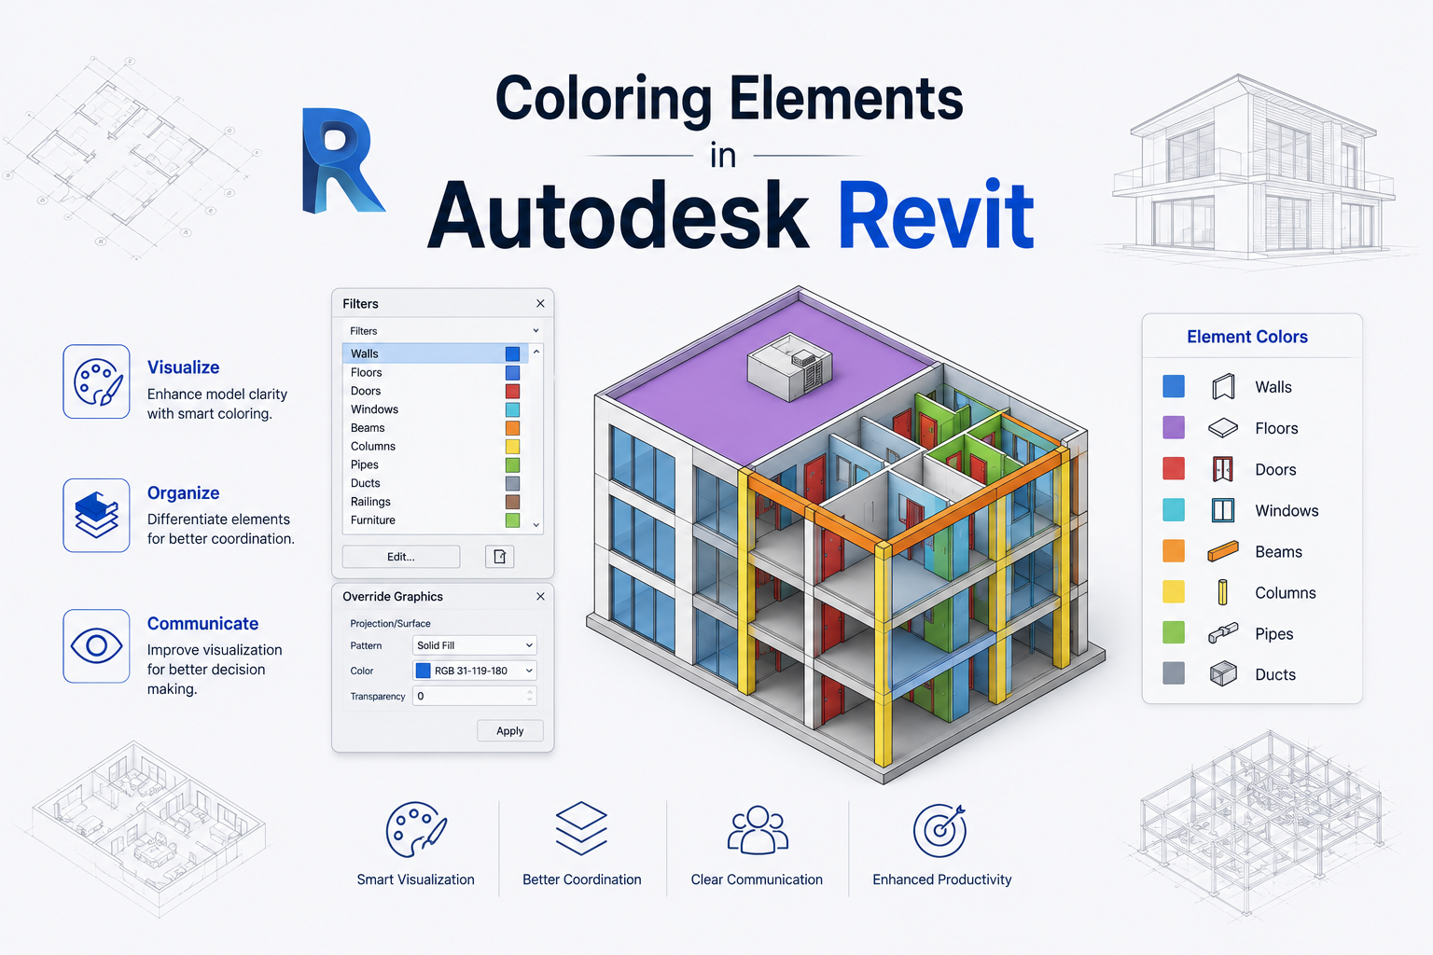Click the Visualize heading
The width and height of the screenshot is (1433, 955).
pyautogui.click(x=184, y=367)
